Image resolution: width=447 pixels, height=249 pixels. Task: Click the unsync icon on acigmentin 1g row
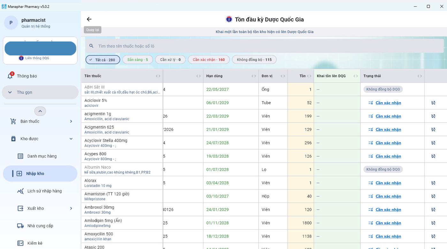tap(433, 116)
